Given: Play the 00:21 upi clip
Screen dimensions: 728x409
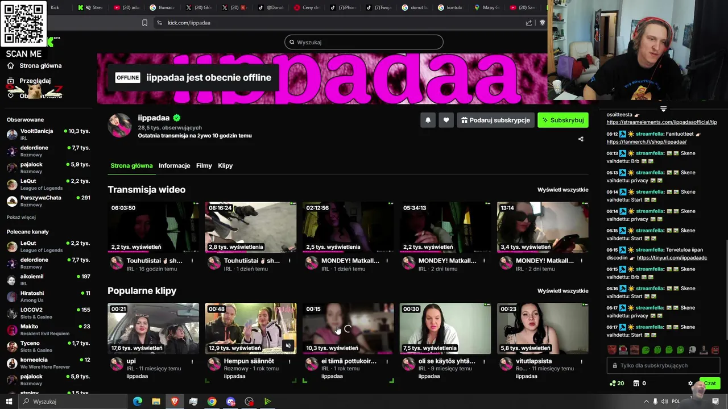Looking at the screenshot, I should [x=154, y=328].
